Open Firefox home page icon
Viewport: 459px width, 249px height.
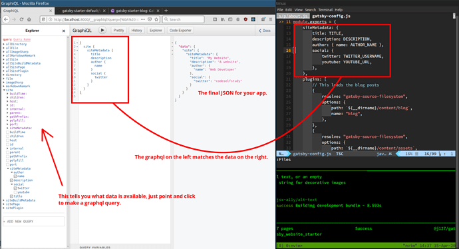(x=29, y=19)
